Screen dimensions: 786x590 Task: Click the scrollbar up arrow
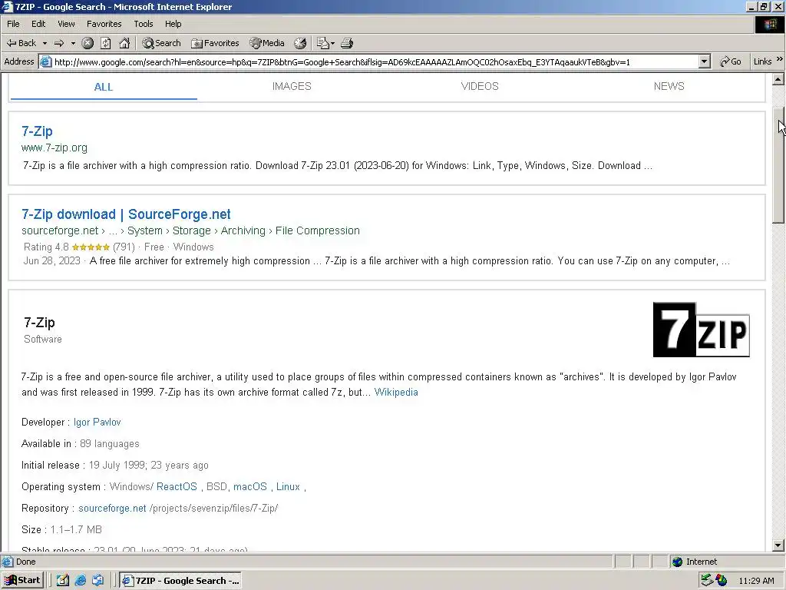778,79
